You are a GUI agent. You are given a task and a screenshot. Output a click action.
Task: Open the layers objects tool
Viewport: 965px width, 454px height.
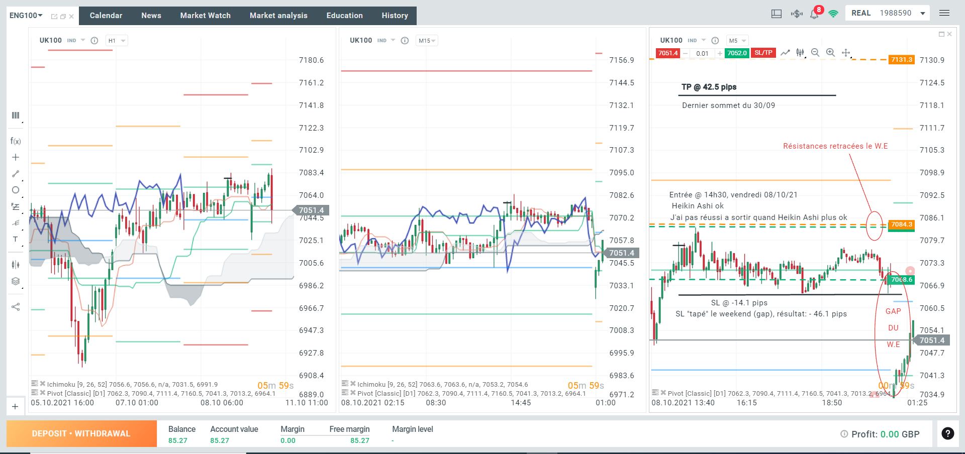coord(16,281)
